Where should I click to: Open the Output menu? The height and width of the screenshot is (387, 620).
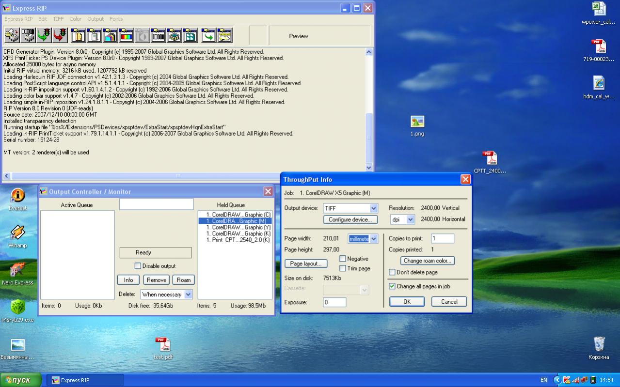click(x=95, y=19)
